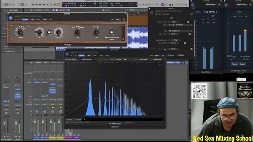Open Output 3-4 MASTER dropdown in I/O plugin

pyautogui.click(x=180, y=25)
